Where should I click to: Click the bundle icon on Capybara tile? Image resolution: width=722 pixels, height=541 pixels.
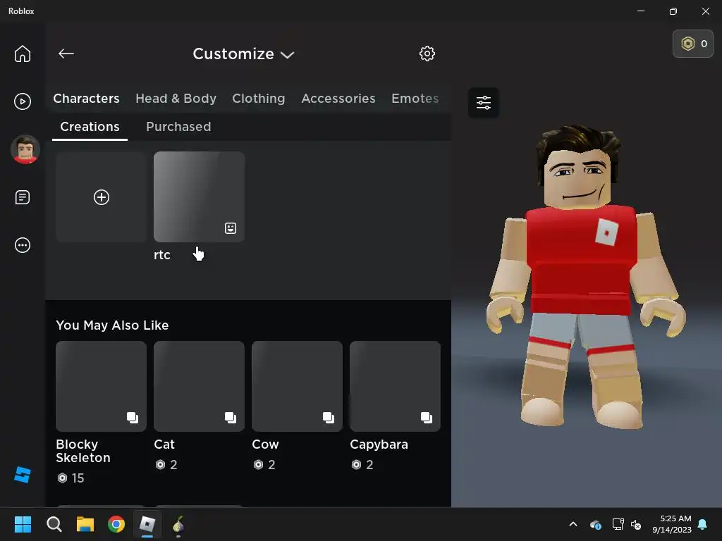pos(427,417)
